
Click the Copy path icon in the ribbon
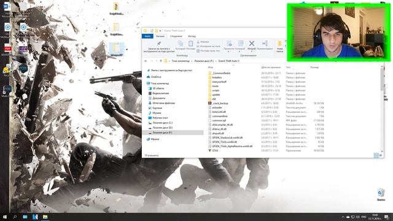198,47
